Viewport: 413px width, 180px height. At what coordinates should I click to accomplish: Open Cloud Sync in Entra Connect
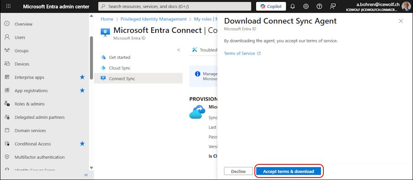point(120,68)
